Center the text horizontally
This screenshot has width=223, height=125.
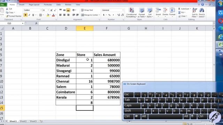click(64, 15)
